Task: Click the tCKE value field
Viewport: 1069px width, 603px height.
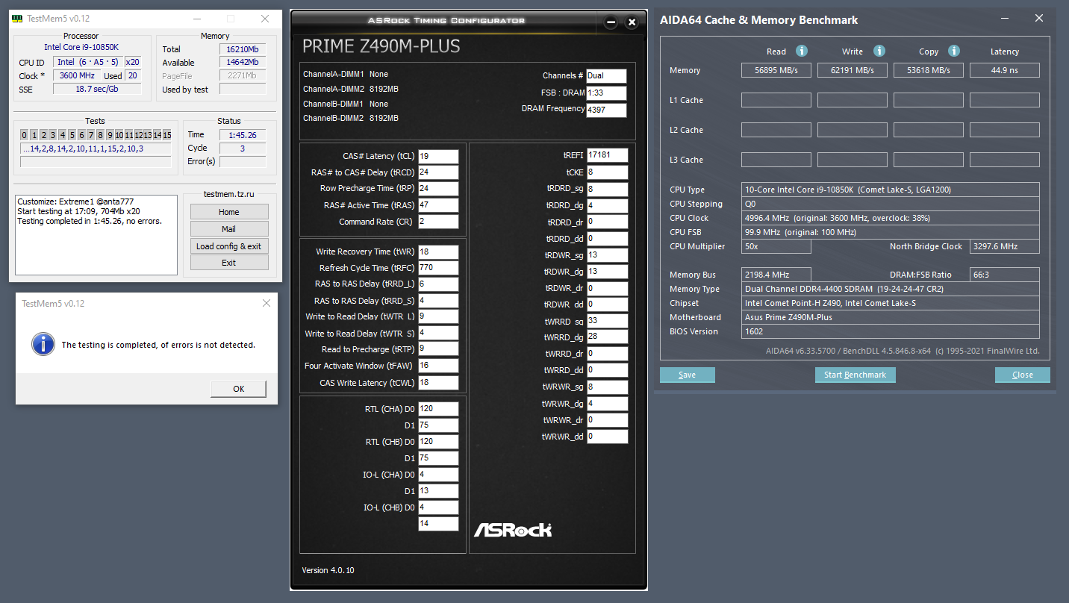Action: point(608,172)
